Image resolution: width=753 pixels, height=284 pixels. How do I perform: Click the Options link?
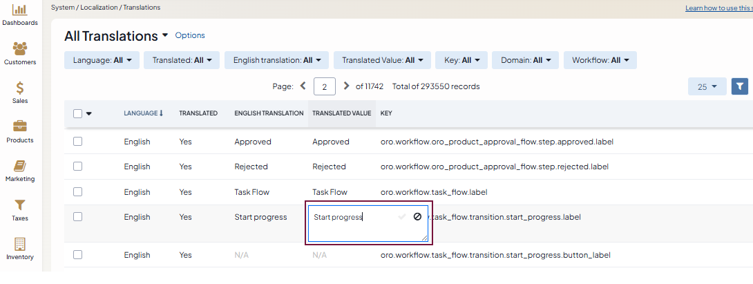[190, 35]
